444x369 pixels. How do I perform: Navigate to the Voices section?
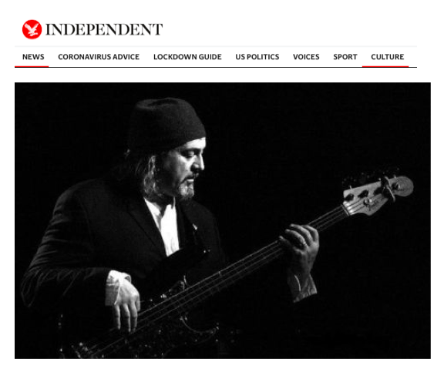coord(306,57)
